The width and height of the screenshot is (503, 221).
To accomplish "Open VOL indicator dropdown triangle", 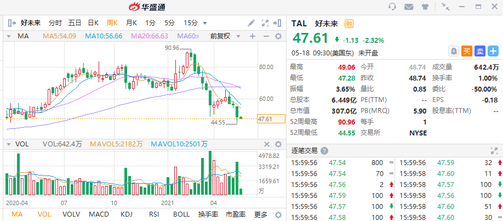I will (x=9, y=144).
